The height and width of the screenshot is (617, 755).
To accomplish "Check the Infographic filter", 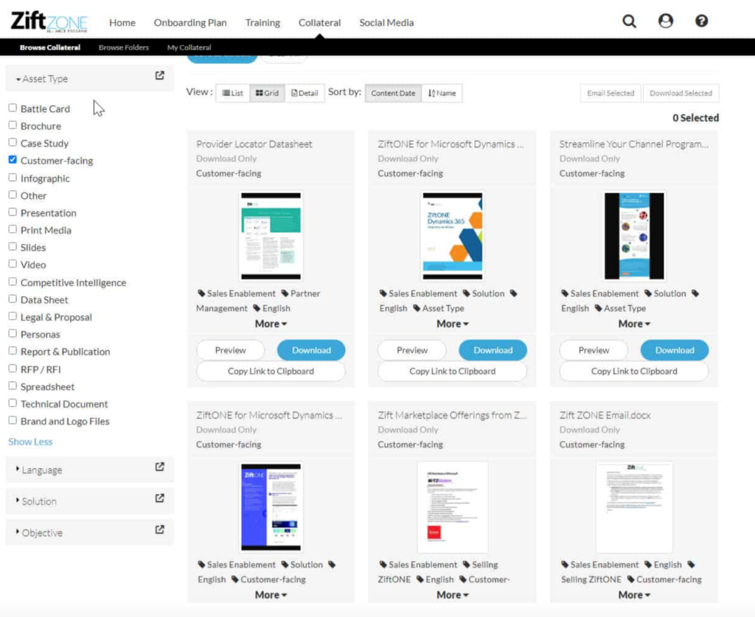I will point(13,178).
